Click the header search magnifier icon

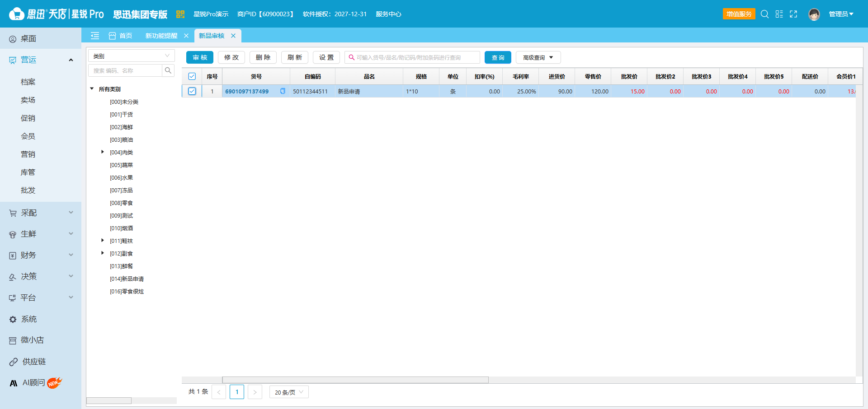(x=764, y=14)
